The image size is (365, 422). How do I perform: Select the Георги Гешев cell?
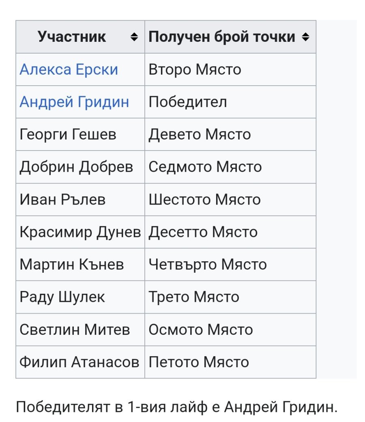tap(68, 134)
